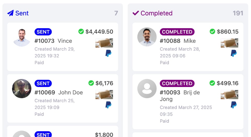This screenshot has width=251, height=137.
Task: Click green paid check beside $499.16
Action: point(212,83)
